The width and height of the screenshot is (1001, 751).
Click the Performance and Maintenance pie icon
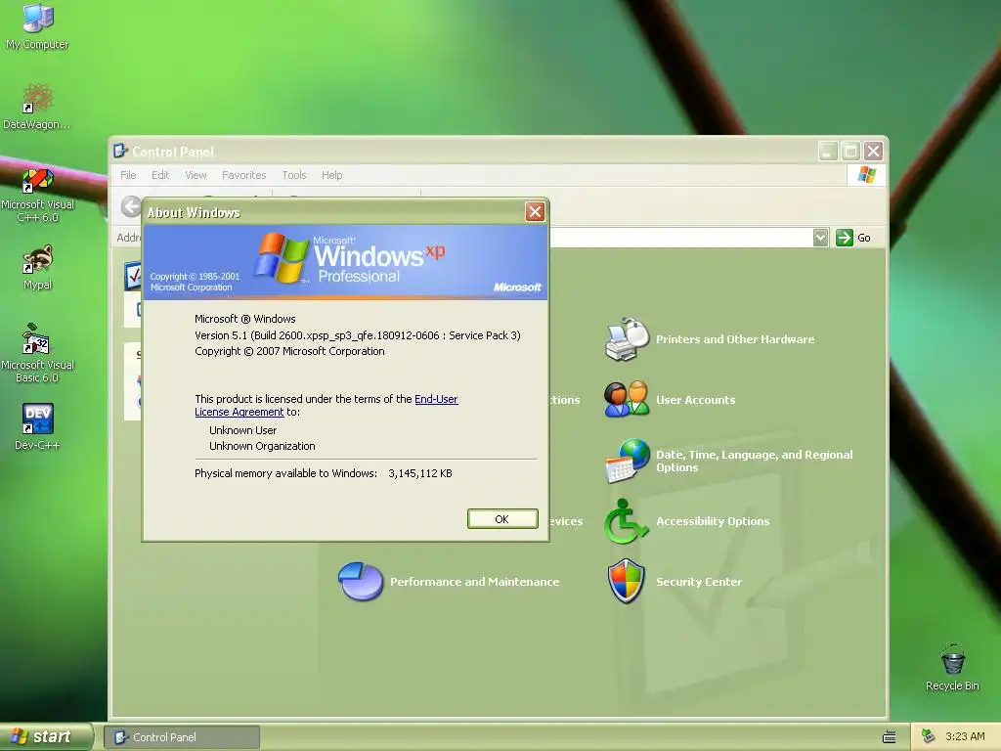[360, 581]
